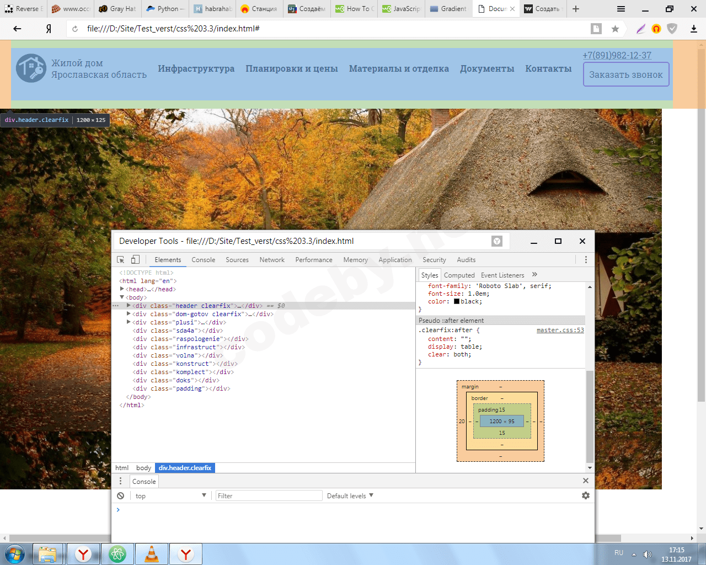This screenshot has width=706, height=565.
Task: Click the black color swatch in Styles
Action: point(457,302)
